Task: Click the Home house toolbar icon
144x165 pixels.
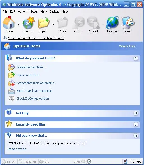Action: coord(9,23)
